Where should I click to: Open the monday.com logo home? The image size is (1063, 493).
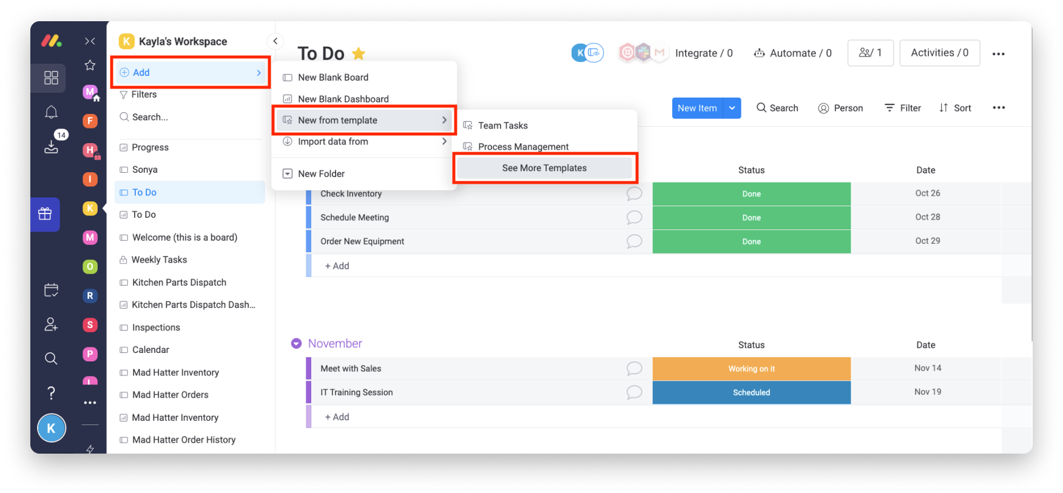(51, 41)
